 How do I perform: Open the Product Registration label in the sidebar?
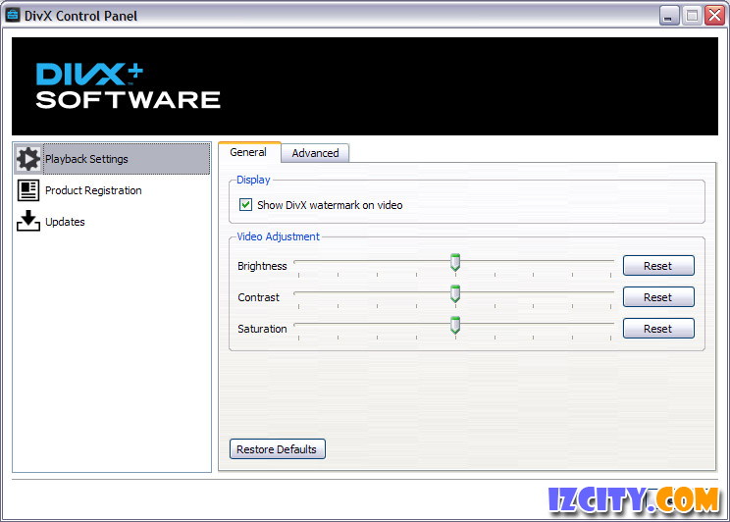click(x=93, y=190)
